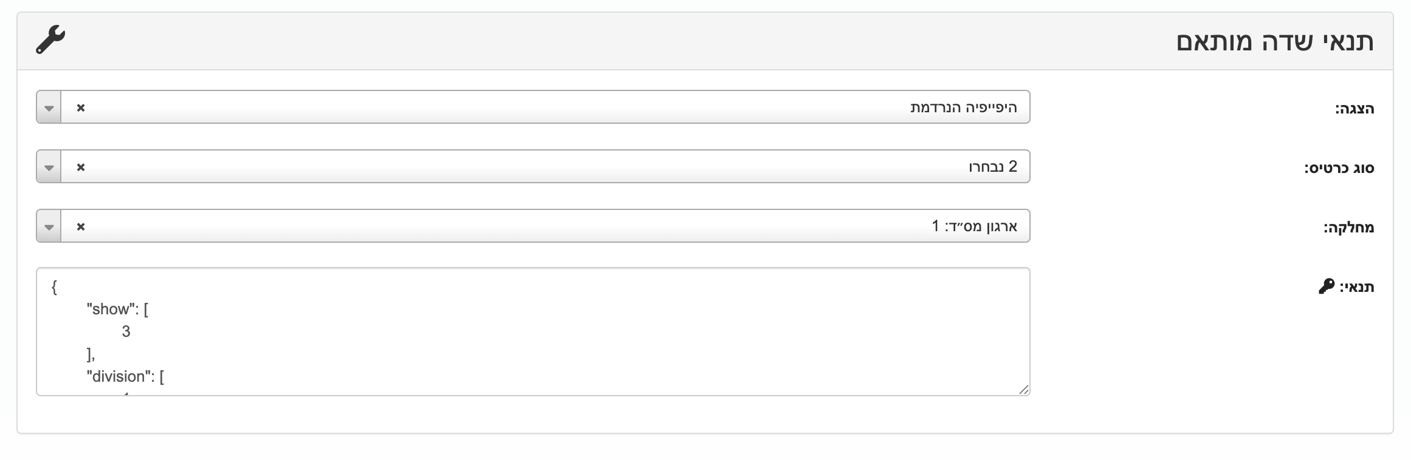The height and width of the screenshot is (460, 1411).
Task: Clear the 2 נבחרו ticket type selection
Action: (80, 167)
